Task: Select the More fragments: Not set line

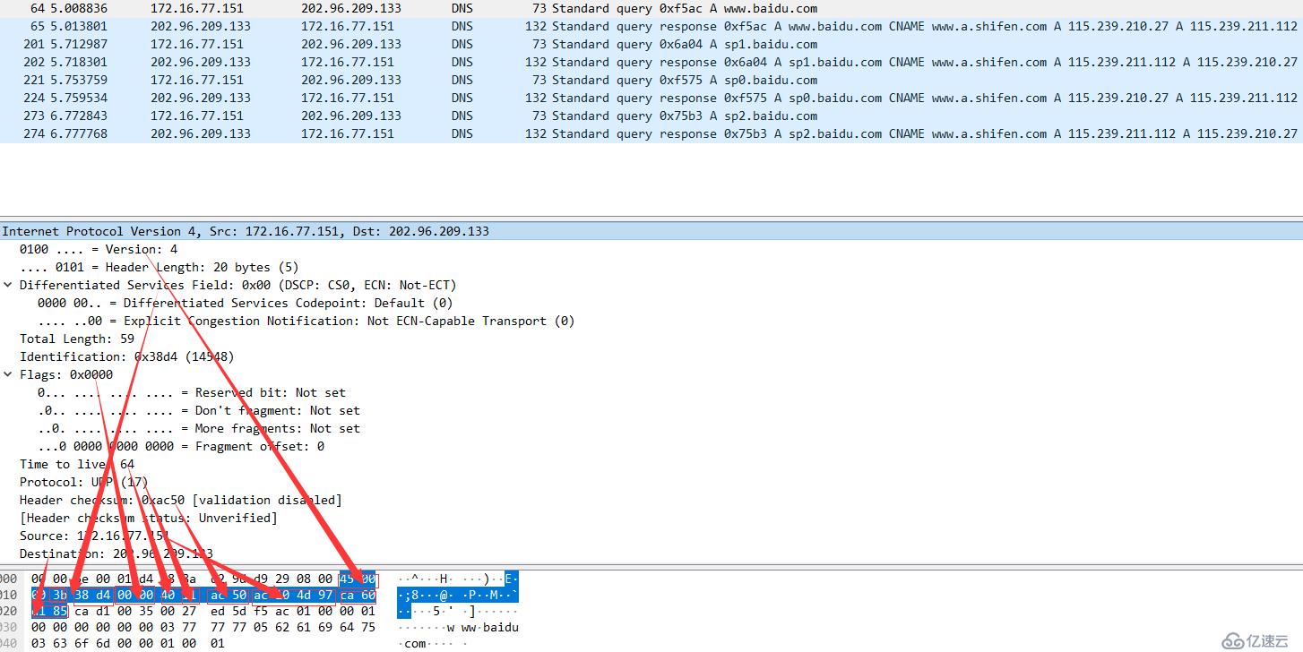Action: tap(199, 428)
